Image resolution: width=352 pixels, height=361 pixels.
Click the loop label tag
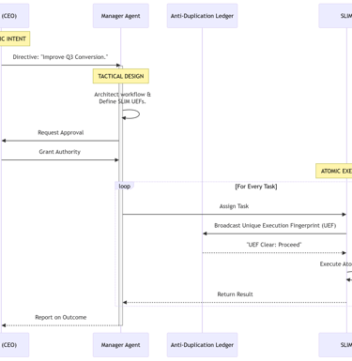[125, 186]
